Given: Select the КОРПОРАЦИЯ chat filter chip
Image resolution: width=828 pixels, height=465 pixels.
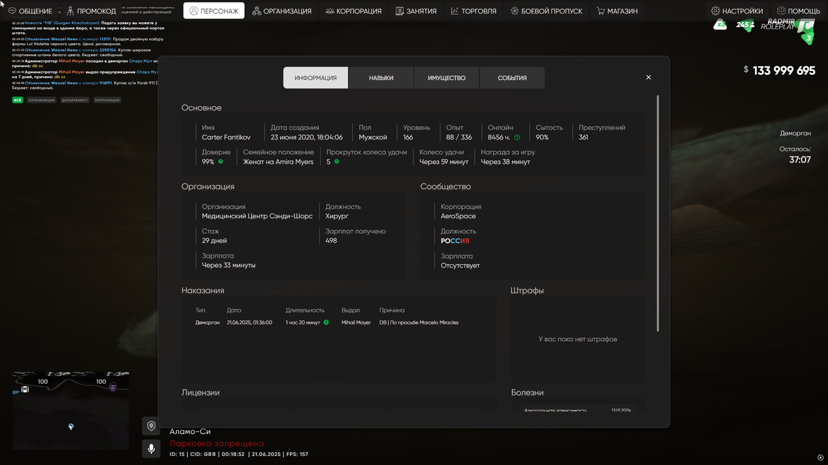Looking at the screenshot, I should (107, 100).
